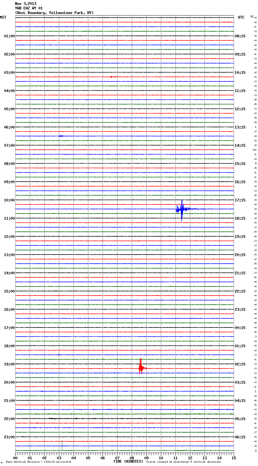Click the green spike on the 23:45 trace

(x=62, y=445)
